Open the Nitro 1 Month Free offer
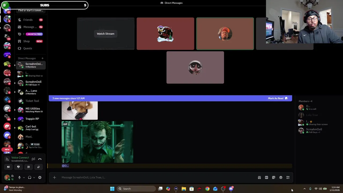Screen dimensions: 343x193 pos(31,34)
